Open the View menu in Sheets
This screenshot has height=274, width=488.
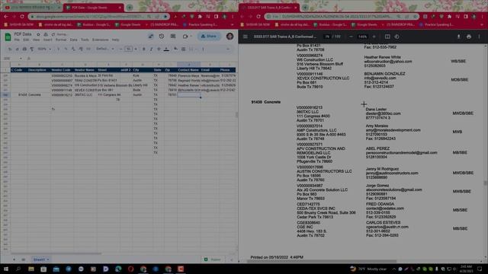click(x=36, y=40)
